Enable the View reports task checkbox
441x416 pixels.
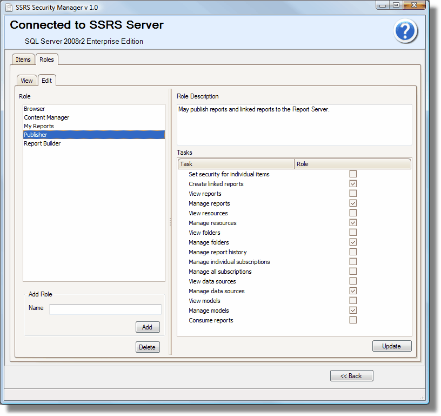click(353, 193)
